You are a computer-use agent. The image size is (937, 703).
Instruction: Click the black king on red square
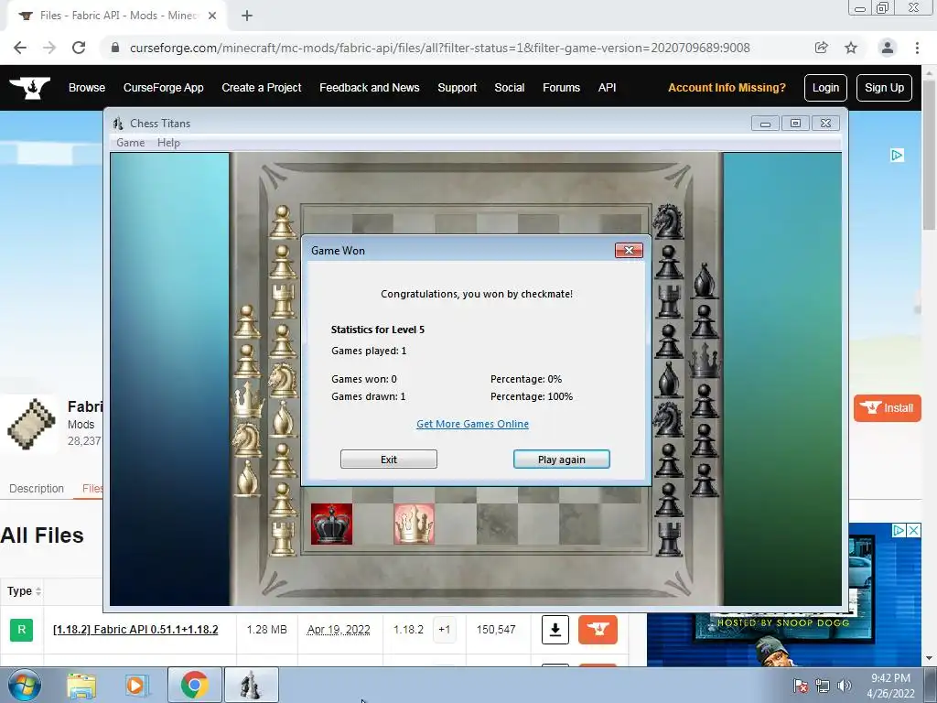pos(331,524)
